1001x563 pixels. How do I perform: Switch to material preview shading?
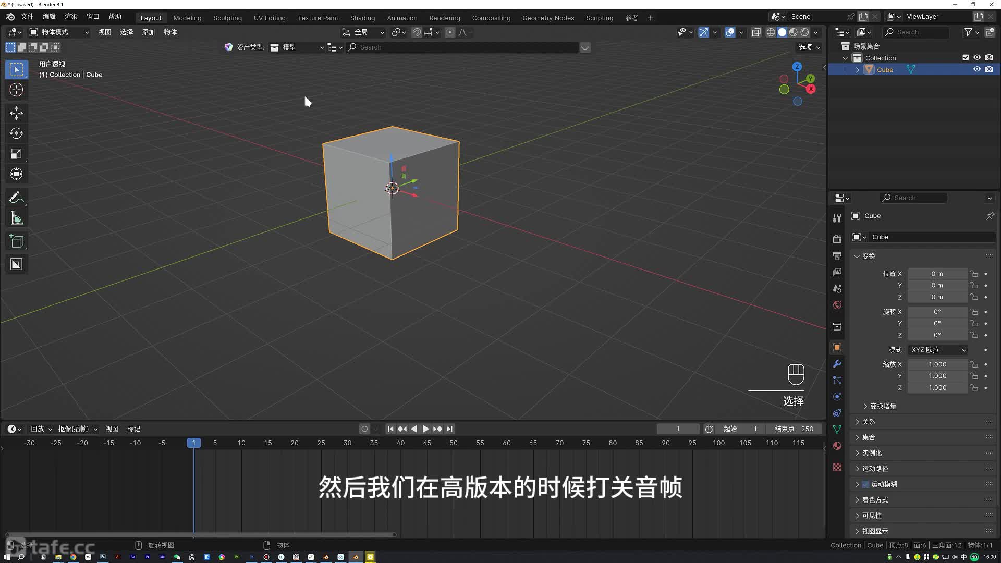[x=794, y=32]
